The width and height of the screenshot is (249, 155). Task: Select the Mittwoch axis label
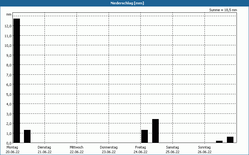pos(76,148)
